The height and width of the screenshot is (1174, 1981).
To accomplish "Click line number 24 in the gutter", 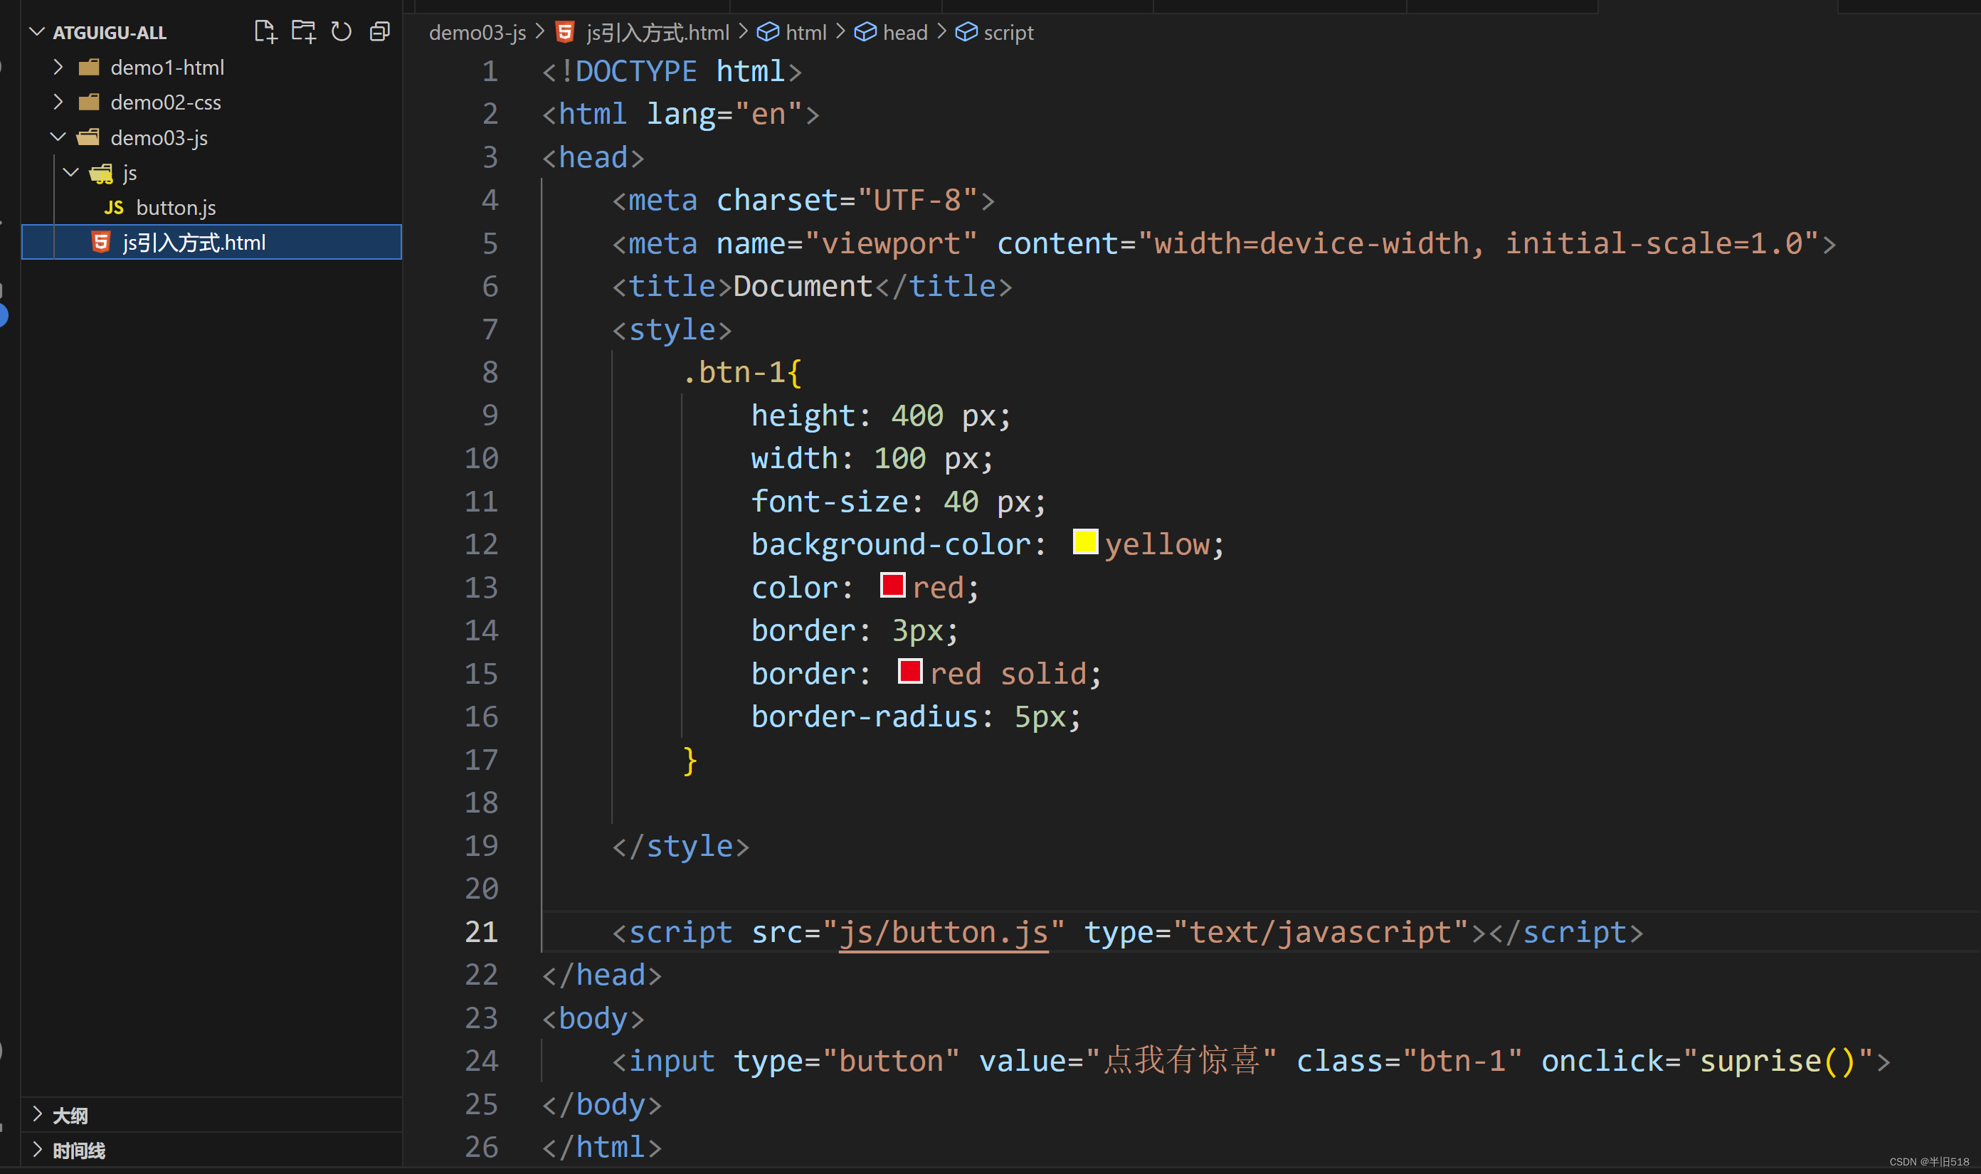I will (481, 1061).
